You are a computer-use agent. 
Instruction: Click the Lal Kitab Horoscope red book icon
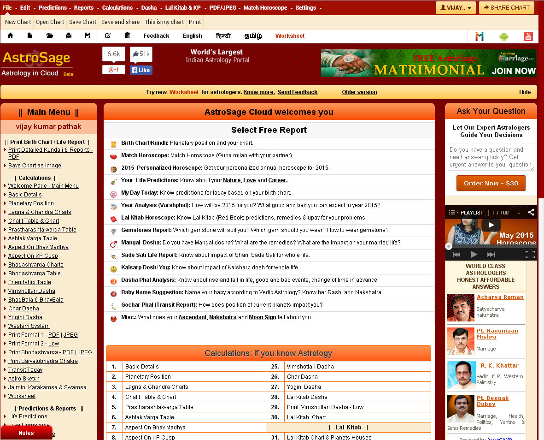click(113, 219)
